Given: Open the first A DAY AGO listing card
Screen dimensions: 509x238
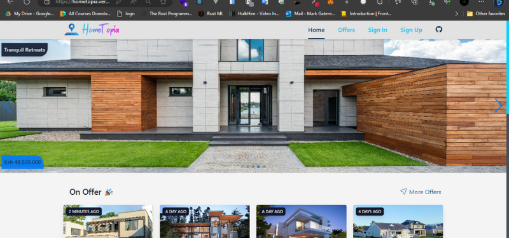Looking at the screenshot, I should [x=204, y=221].
